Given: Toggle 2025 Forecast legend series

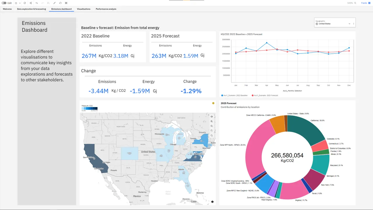Looking at the screenshot, I should tap(265, 95).
